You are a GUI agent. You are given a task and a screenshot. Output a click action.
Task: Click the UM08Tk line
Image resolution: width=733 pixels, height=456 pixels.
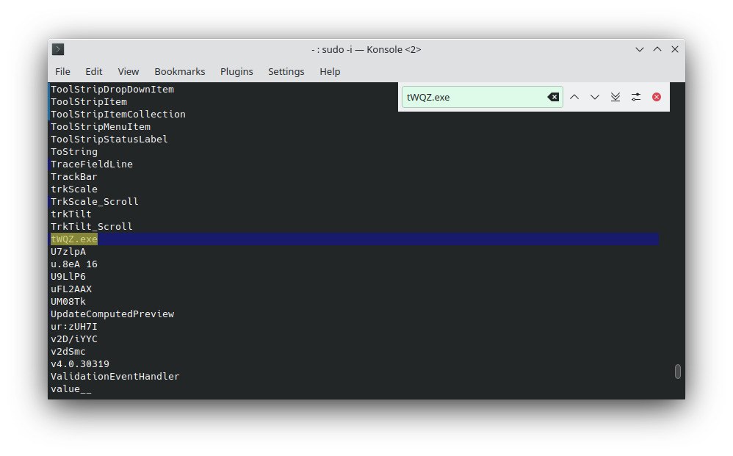coord(68,302)
